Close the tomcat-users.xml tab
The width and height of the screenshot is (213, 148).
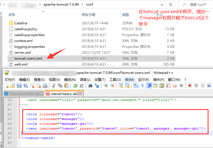tap(80, 94)
